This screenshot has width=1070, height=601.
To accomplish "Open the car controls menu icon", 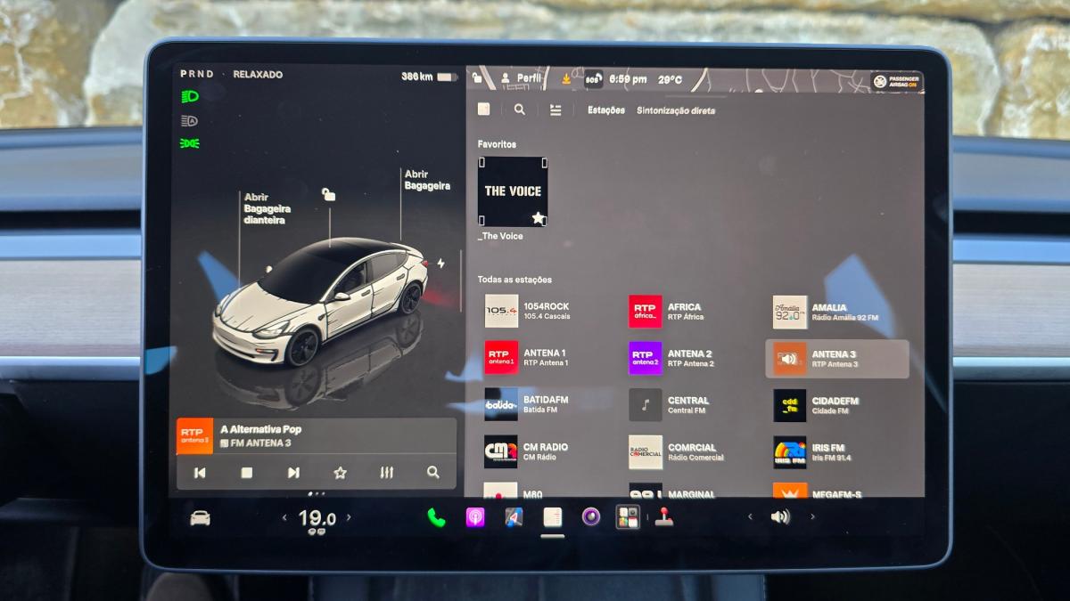I will tap(200, 518).
